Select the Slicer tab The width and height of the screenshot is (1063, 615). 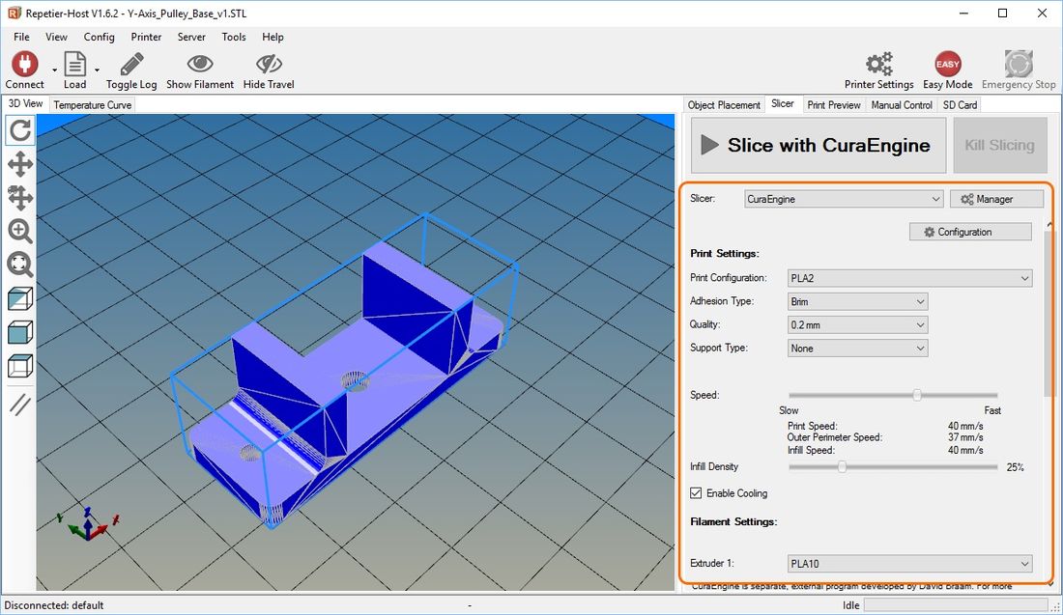tap(783, 103)
